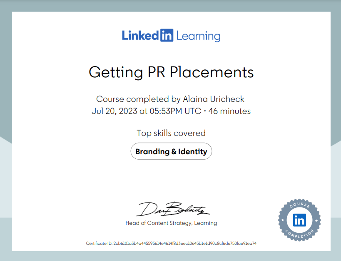Click Head of Content Strategy, Learning text

[x=171, y=223]
